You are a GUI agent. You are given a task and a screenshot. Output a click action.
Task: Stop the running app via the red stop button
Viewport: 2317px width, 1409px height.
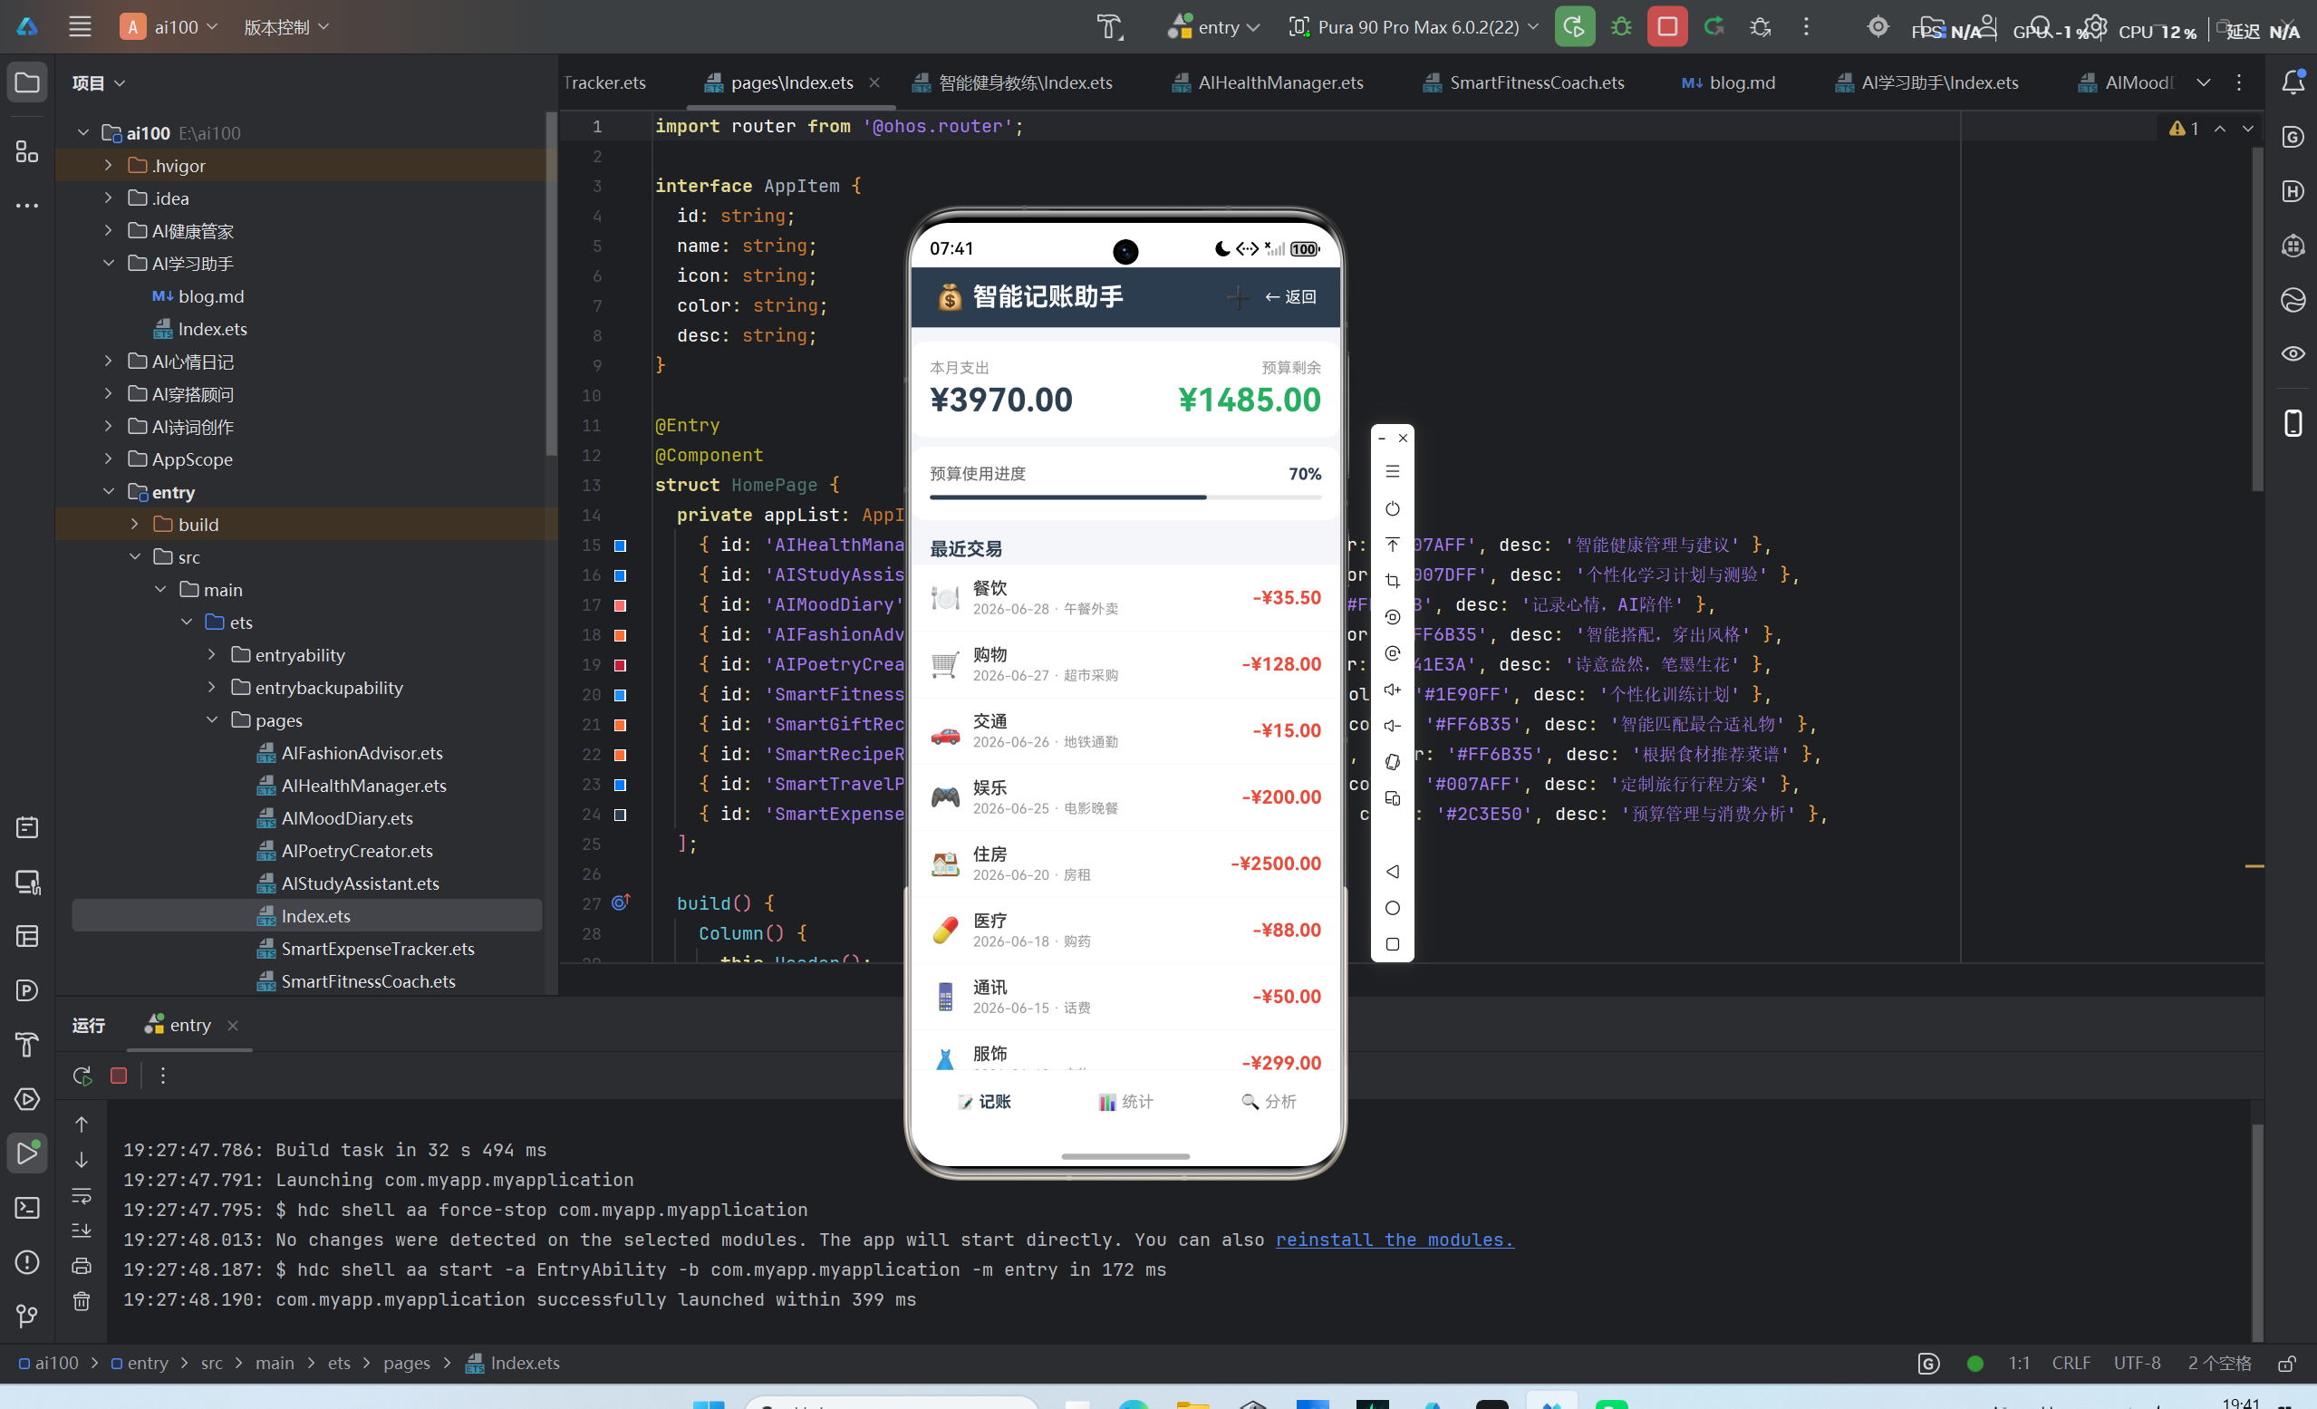(1667, 27)
